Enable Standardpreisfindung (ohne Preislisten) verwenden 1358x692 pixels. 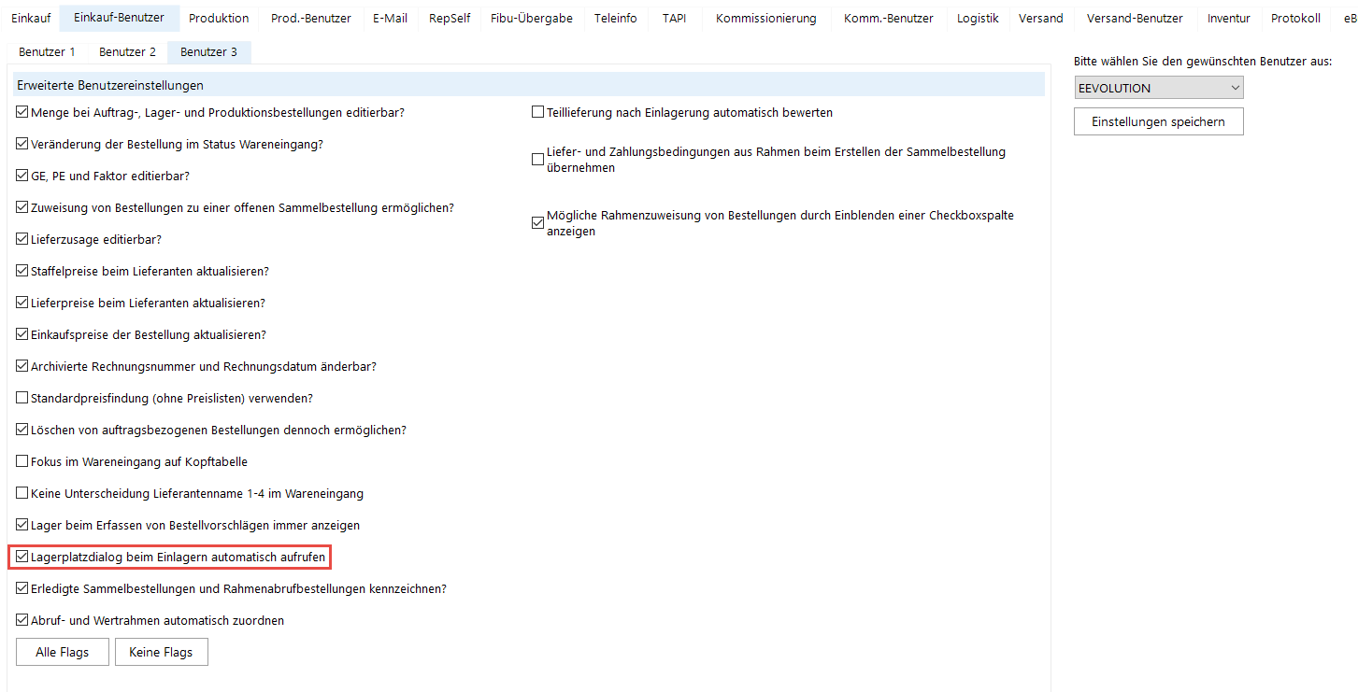[22, 398]
